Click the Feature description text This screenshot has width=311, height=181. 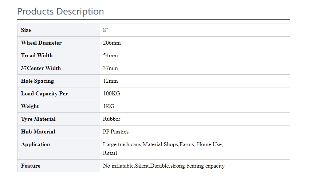164,166
